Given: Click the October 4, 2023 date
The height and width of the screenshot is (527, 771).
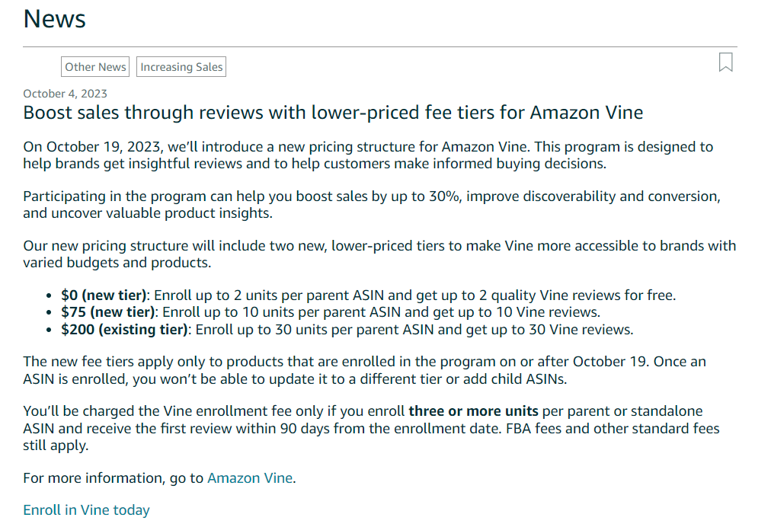Looking at the screenshot, I should pyautogui.click(x=65, y=94).
